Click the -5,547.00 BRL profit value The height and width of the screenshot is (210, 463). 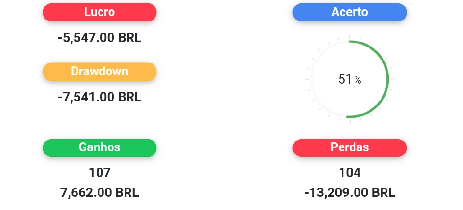point(100,38)
